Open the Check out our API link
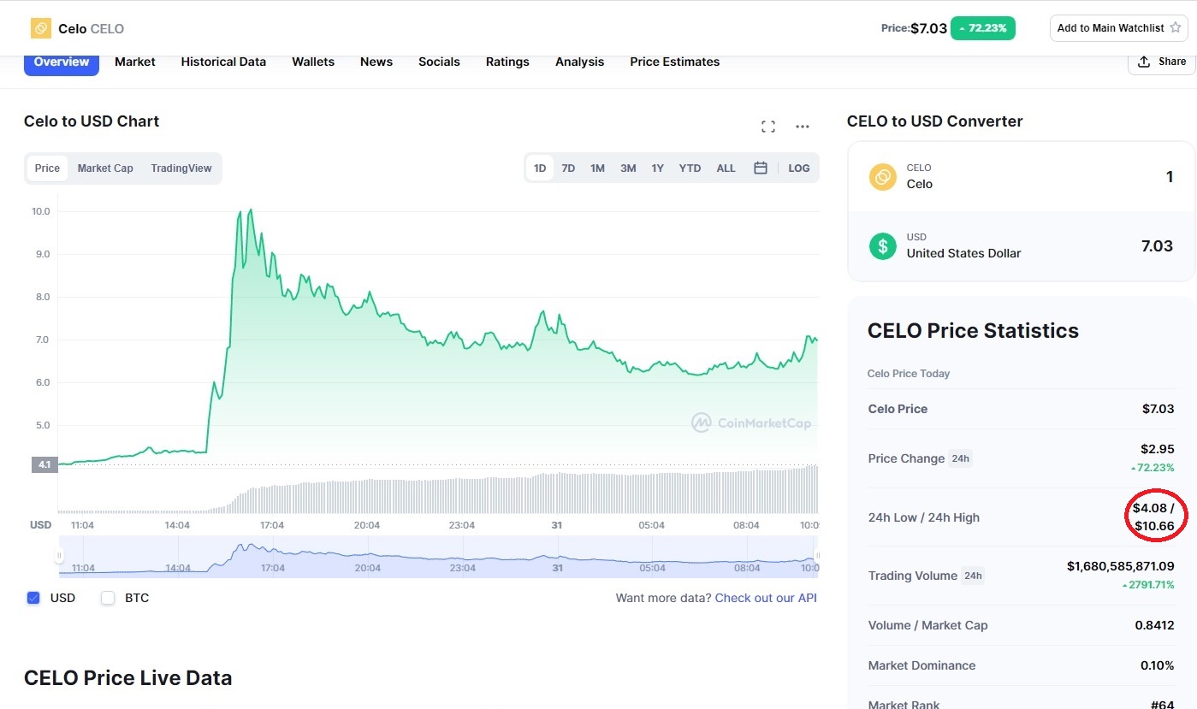The width and height of the screenshot is (1197, 709). click(766, 598)
